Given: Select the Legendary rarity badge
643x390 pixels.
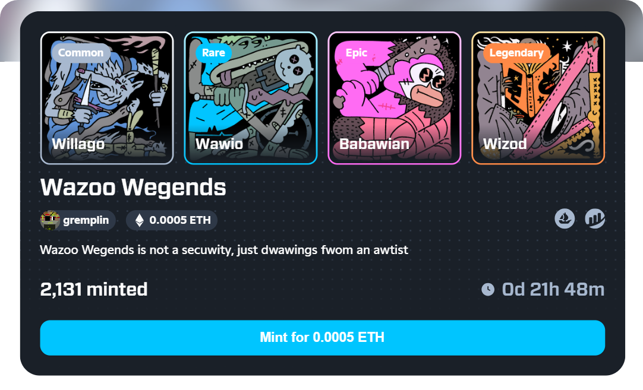Looking at the screenshot, I should (x=516, y=53).
